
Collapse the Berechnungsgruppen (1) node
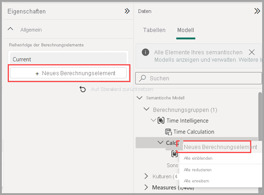tap(146, 109)
